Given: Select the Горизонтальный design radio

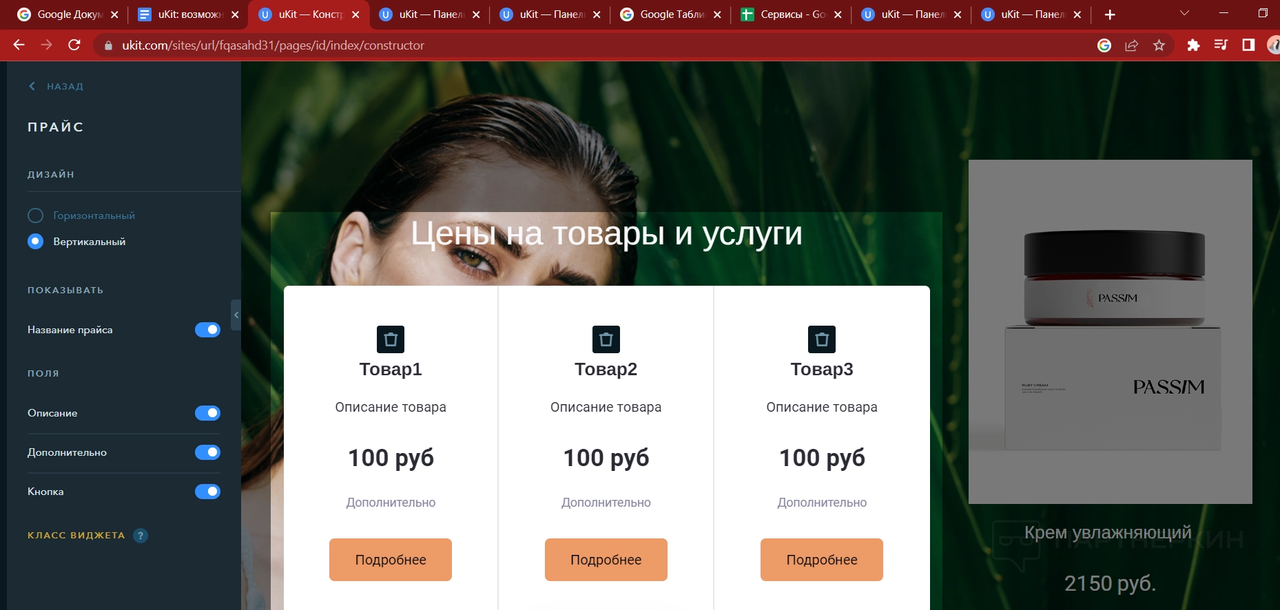Looking at the screenshot, I should (35, 215).
